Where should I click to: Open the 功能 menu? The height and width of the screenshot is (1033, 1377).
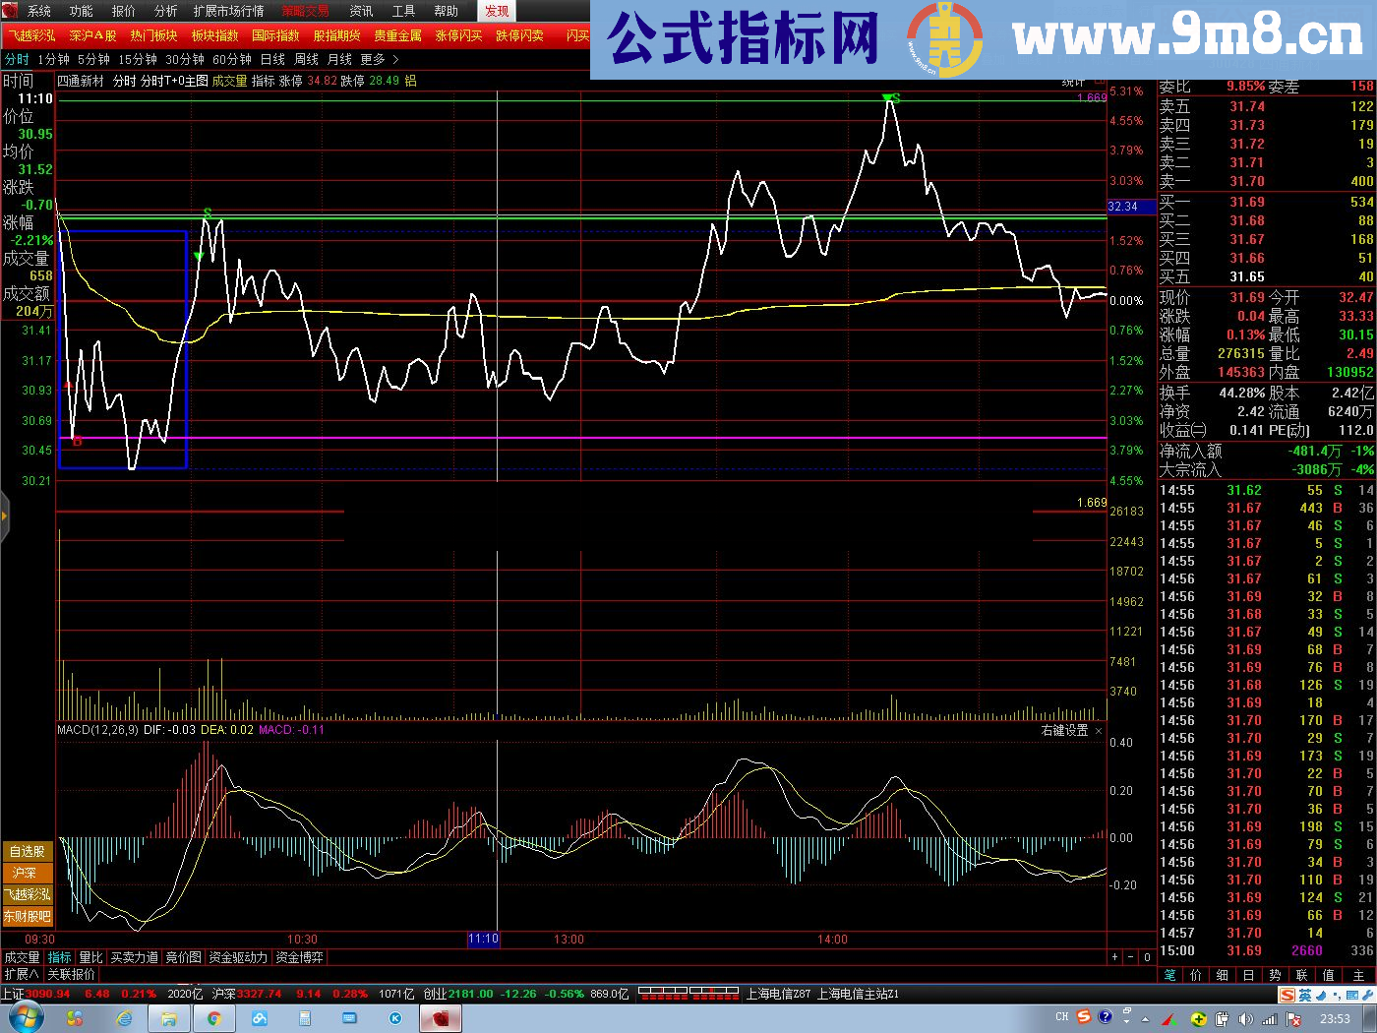82,11
